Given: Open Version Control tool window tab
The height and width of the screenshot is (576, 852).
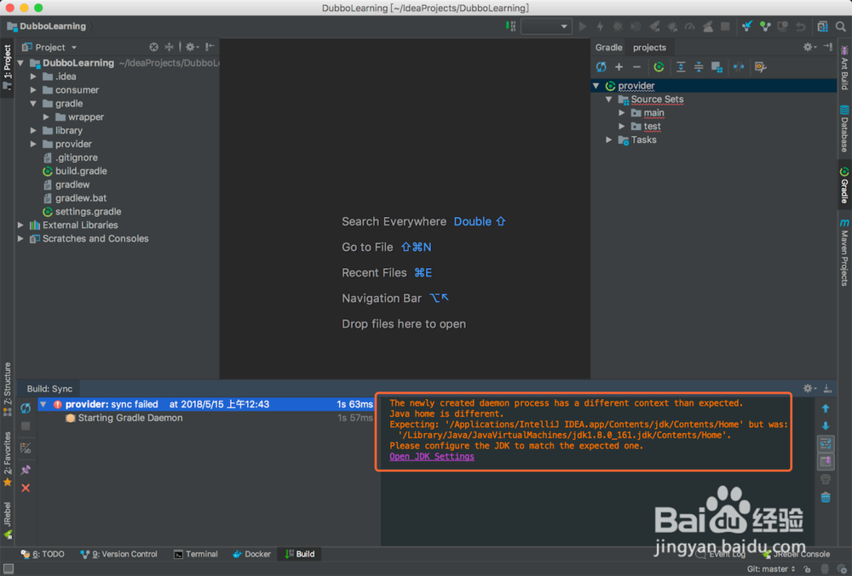Looking at the screenshot, I should pyautogui.click(x=118, y=555).
